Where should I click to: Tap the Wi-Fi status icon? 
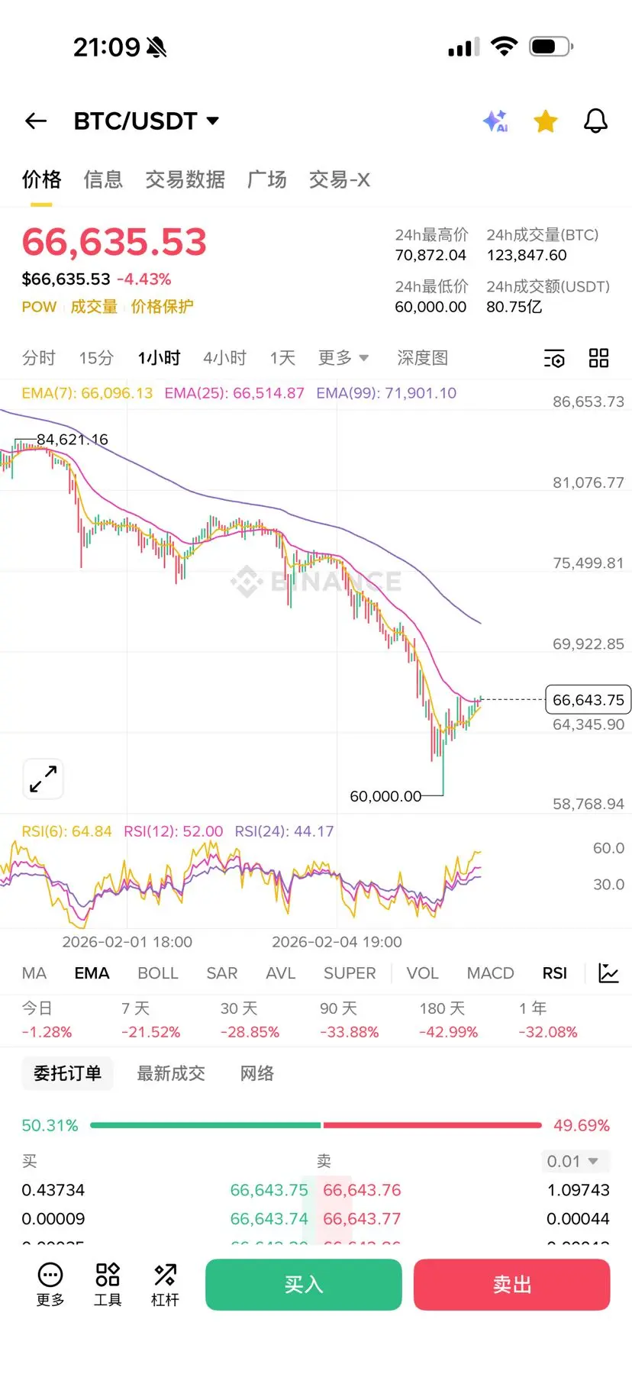tap(504, 47)
